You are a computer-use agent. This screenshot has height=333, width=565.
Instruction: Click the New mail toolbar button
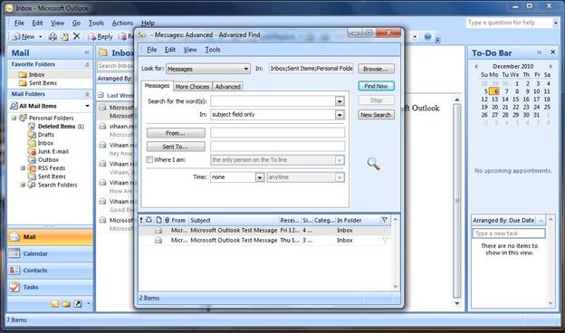point(24,36)
